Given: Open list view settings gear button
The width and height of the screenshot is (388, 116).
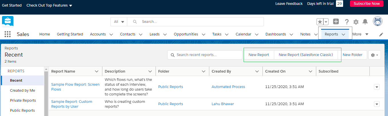Looking at the screenshot, I should pyautogui.click(x=375, y=55).
